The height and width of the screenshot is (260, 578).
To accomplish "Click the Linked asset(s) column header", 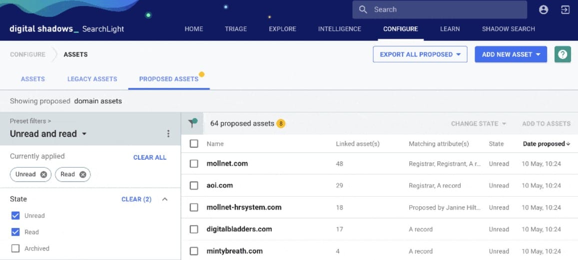I will (x=358, y=144).
